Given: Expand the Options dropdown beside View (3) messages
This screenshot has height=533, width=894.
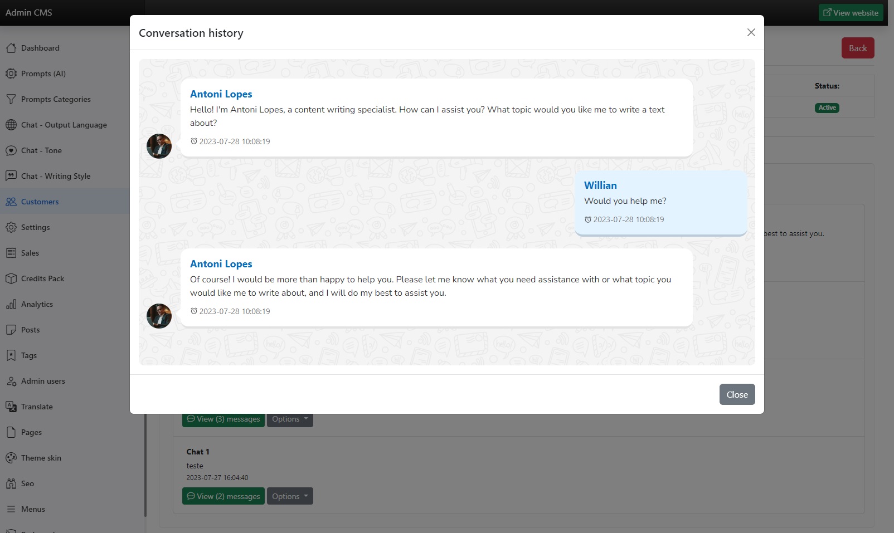Looking at the screenshot, I should pyautogui.click(x=290, y=419).
